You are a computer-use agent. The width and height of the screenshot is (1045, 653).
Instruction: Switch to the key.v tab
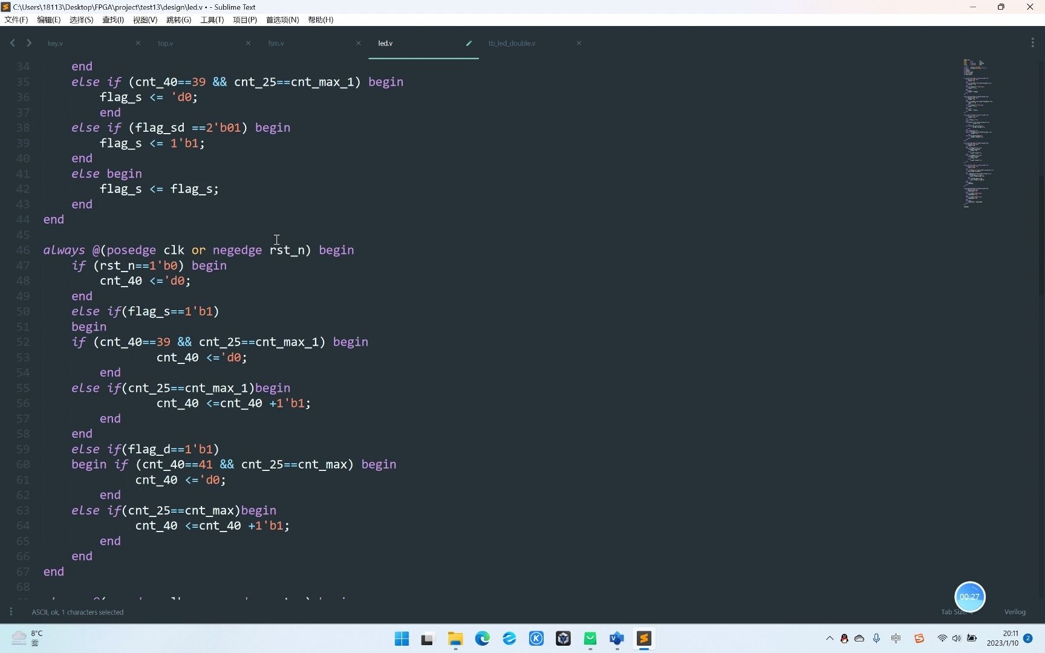point(55,43)
